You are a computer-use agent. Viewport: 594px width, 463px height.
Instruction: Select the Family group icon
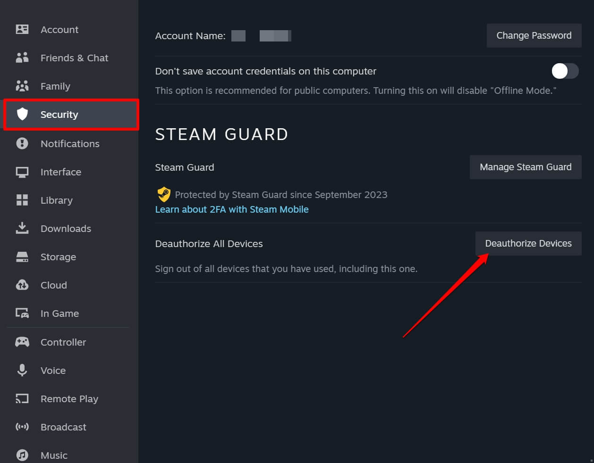click(x=22, y=86)
